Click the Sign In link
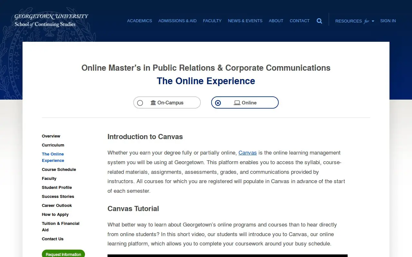 [x=388, y=21]
